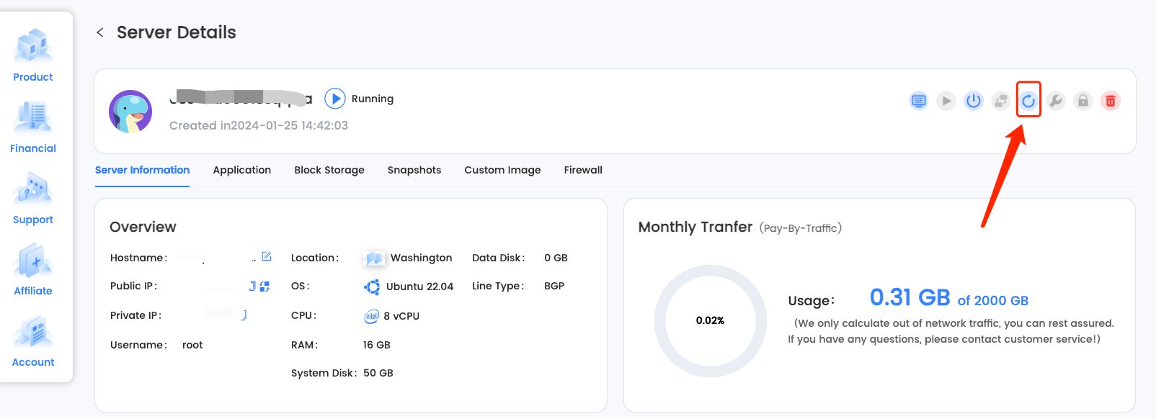Click the gray start server play icon

coord(946,101)
